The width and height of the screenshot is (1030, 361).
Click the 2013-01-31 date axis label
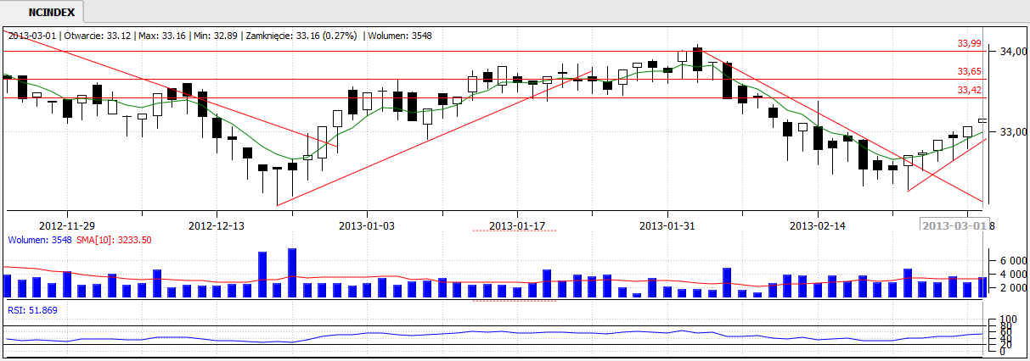pyautogui.click(x=667, y=225)
